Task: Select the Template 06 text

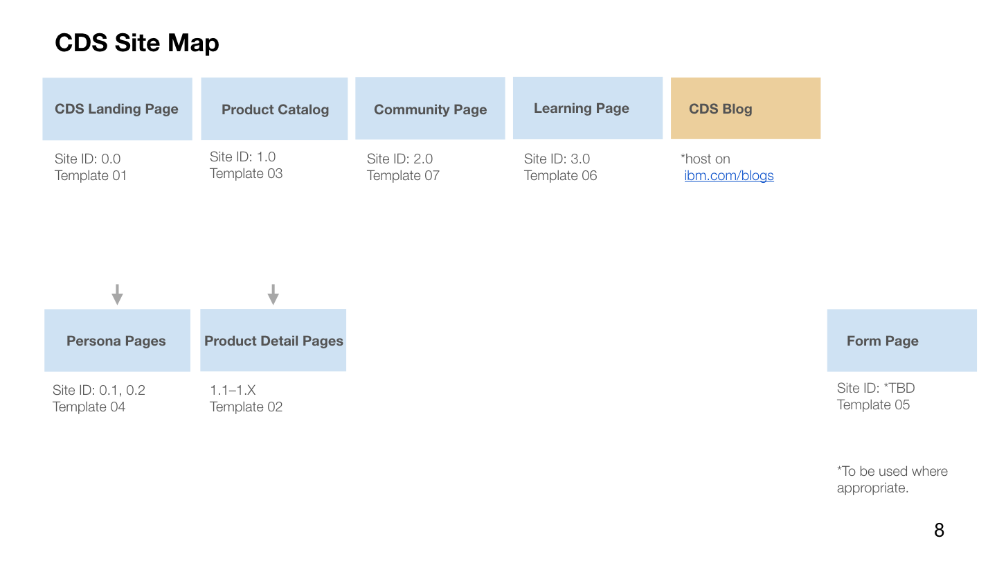Action: [x=560, y=175]
